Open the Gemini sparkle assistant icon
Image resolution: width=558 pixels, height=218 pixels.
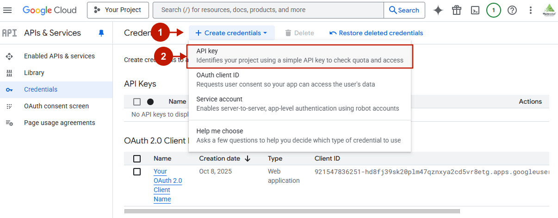(438, 10)
